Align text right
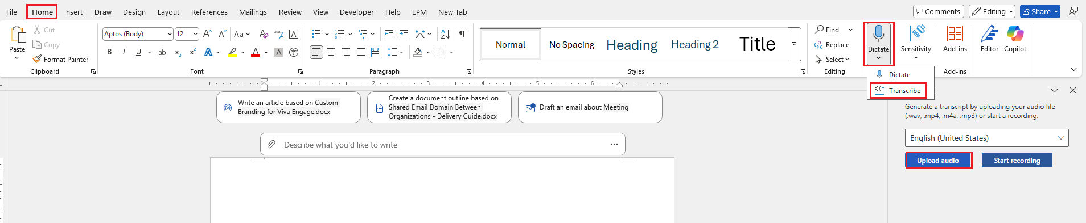 point(346,52)
